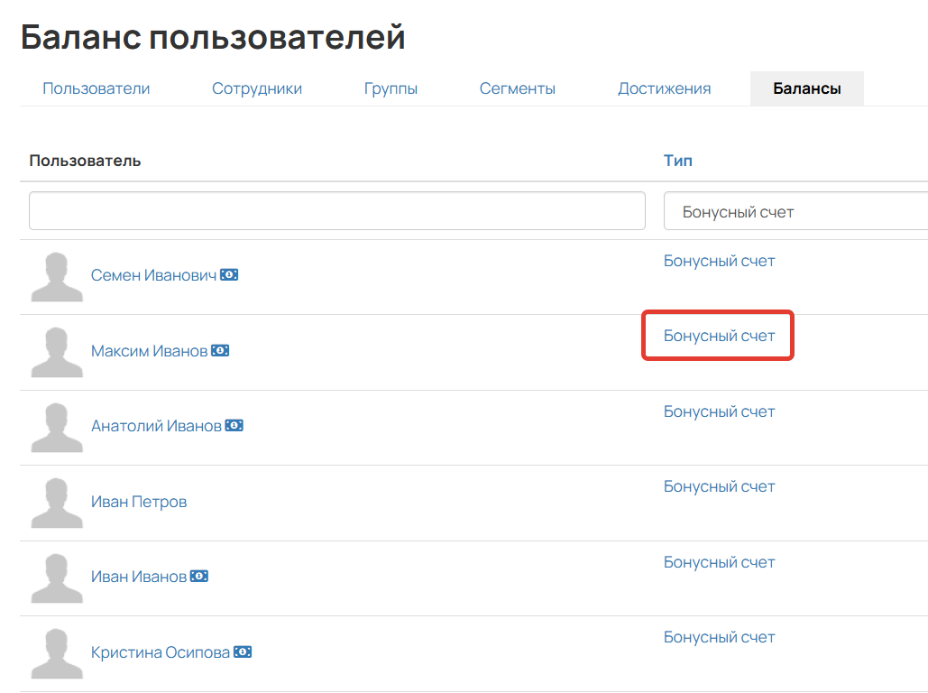Click Кристина Осипова's Бонусный счет link
928x693 pixels.
pos(718,636)
